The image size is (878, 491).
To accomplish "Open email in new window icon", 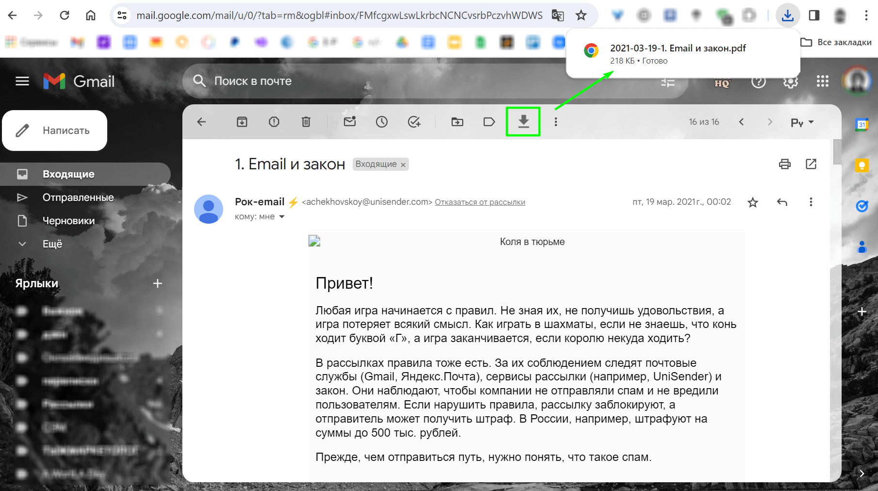I will [811, 164].
